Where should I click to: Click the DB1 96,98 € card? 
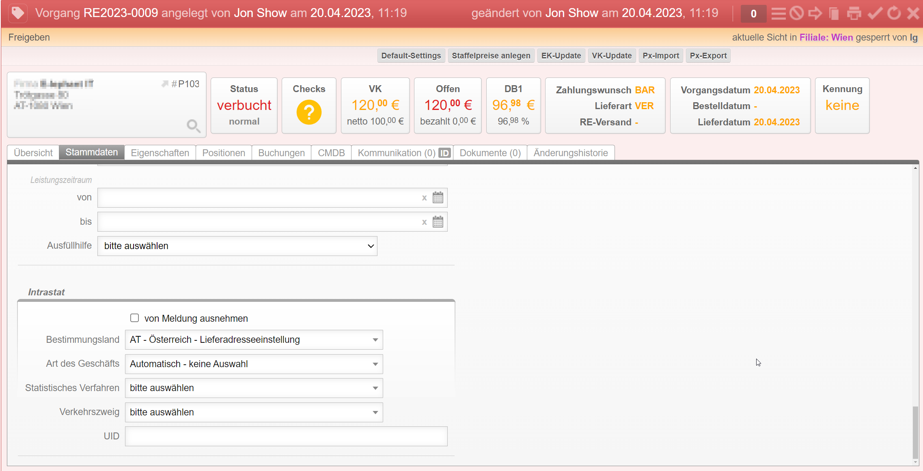[513, 105]
